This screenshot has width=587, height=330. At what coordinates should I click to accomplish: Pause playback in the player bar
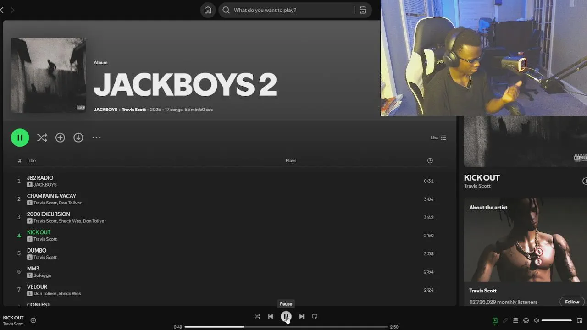point(286,316)
